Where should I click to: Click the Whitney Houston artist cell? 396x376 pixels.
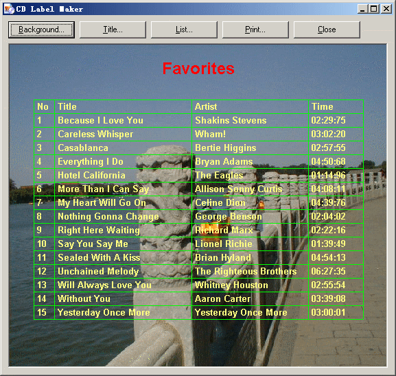(231, 285)
